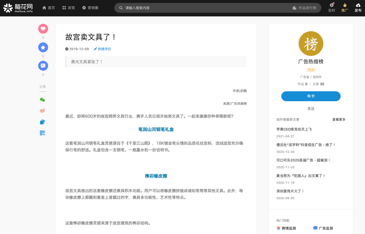Click the heading 笔润山河钢笔礼盒
The width and height of the screenshot is (365, 234).
point(156,130)
